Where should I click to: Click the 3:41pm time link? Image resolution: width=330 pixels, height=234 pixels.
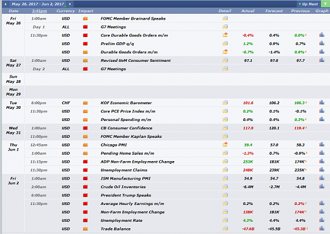[40, 11]
